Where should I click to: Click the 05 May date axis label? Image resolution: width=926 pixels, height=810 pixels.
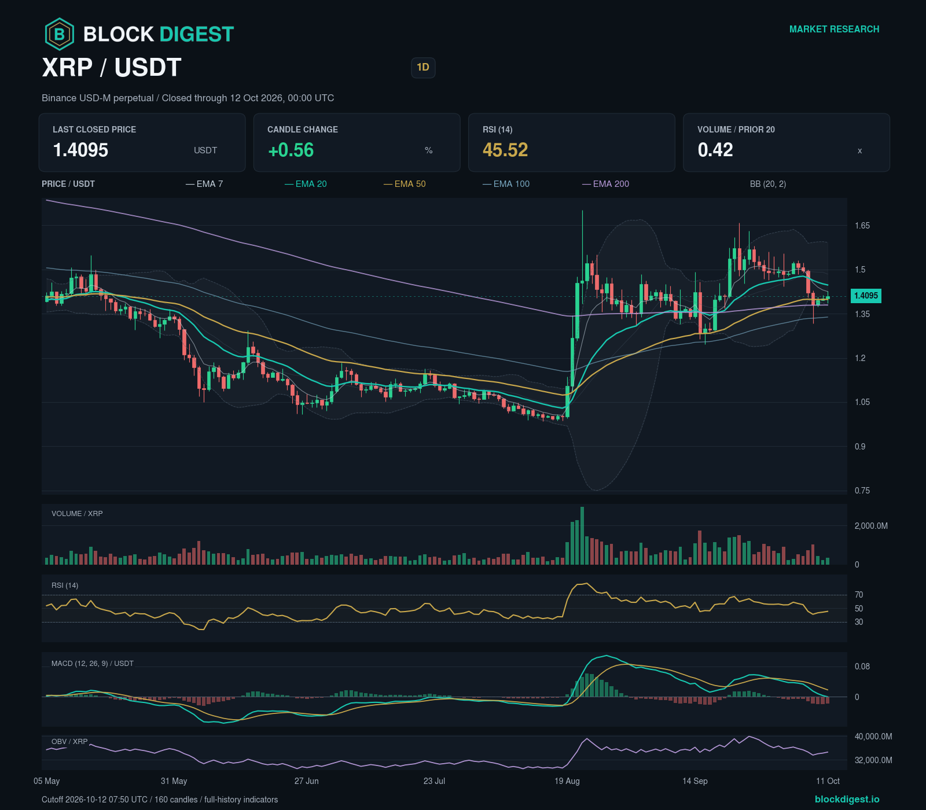pos(47,781)
